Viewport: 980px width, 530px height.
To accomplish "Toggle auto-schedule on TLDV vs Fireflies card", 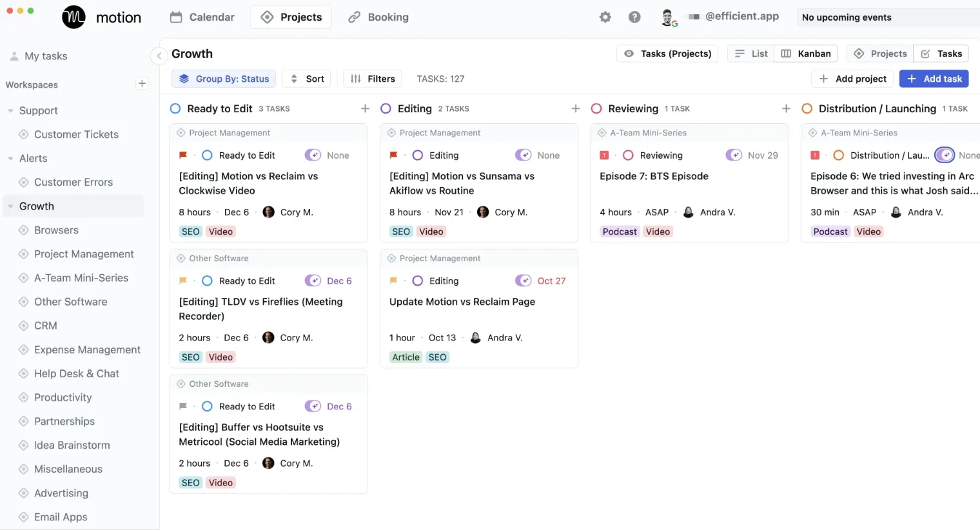I will click(x=313, y=281).
